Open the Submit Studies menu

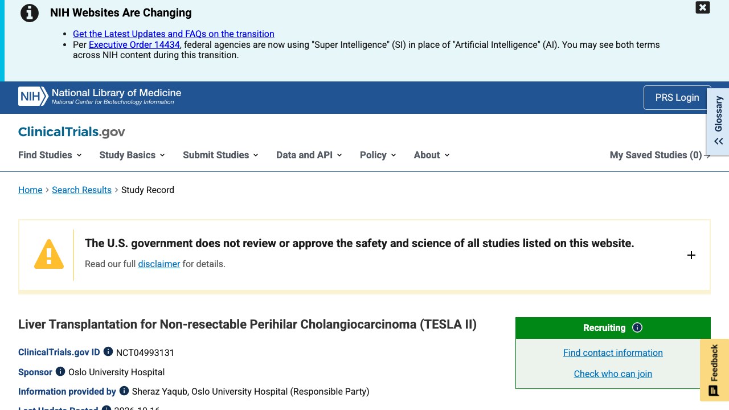(x=221, y=155)
